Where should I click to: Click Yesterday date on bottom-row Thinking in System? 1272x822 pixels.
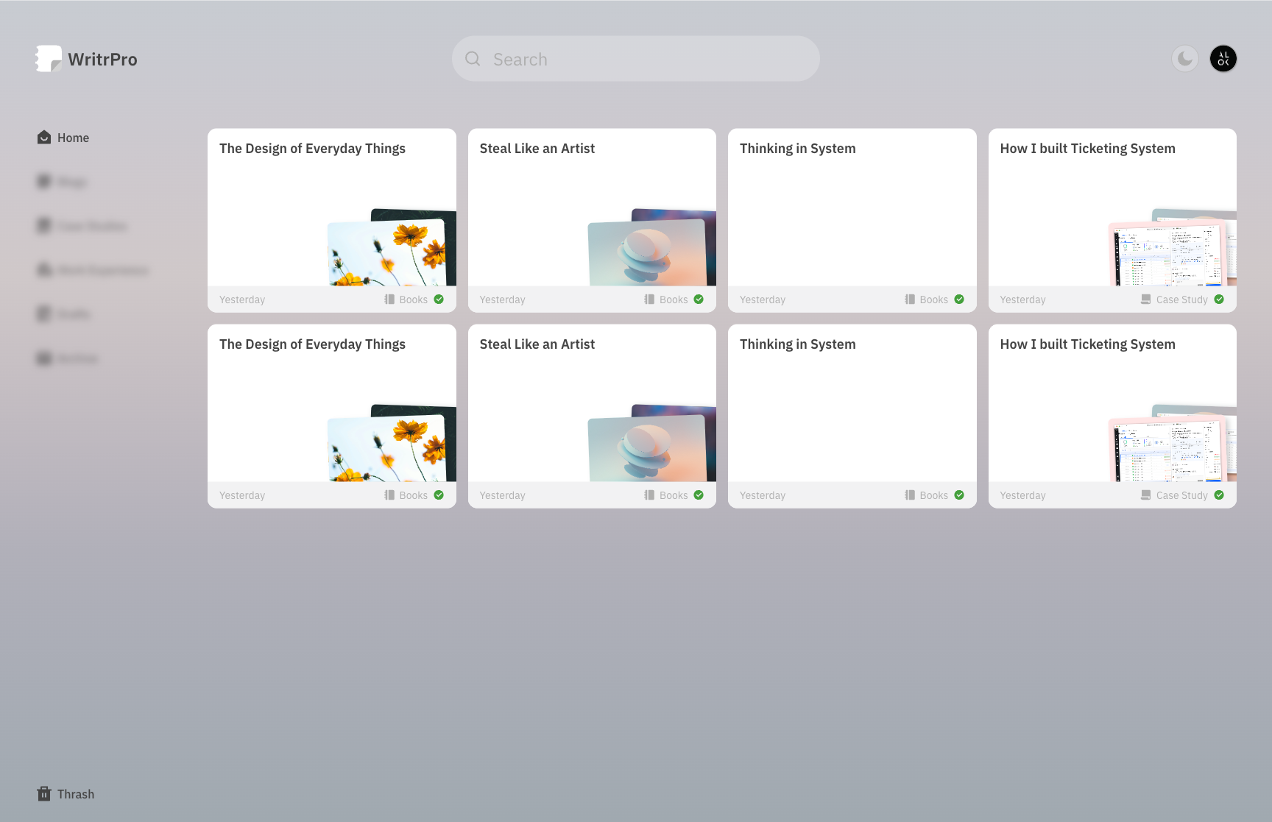(763, 495)
